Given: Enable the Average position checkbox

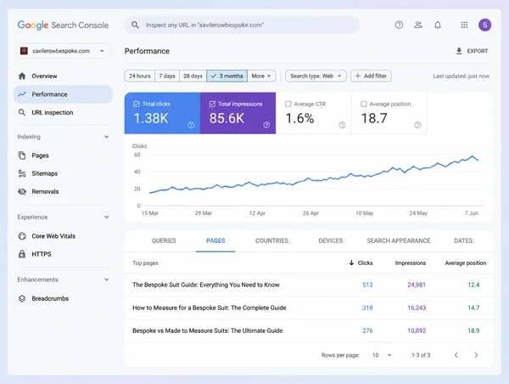Looking at the screenshot, I should [364, 104].
